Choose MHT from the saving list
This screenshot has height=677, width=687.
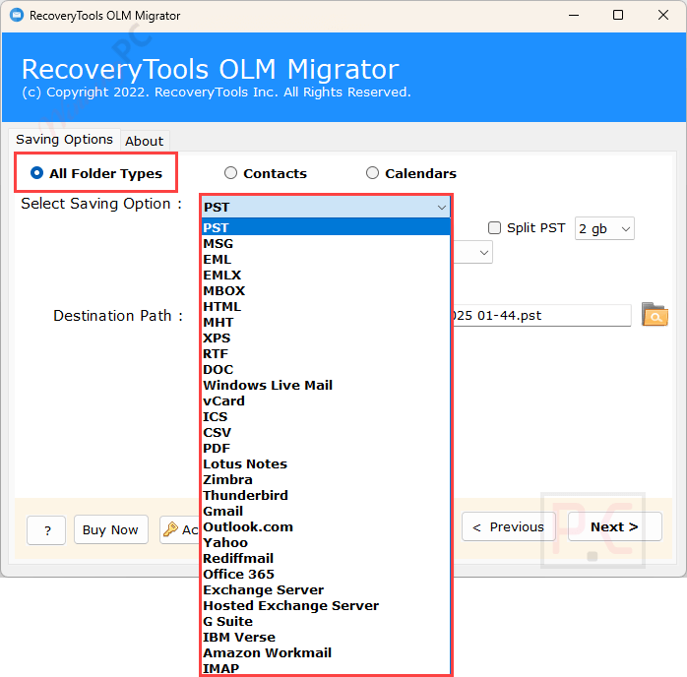point(326,323)
